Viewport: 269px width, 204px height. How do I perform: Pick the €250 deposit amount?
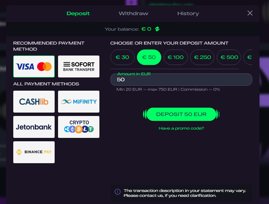202,57
